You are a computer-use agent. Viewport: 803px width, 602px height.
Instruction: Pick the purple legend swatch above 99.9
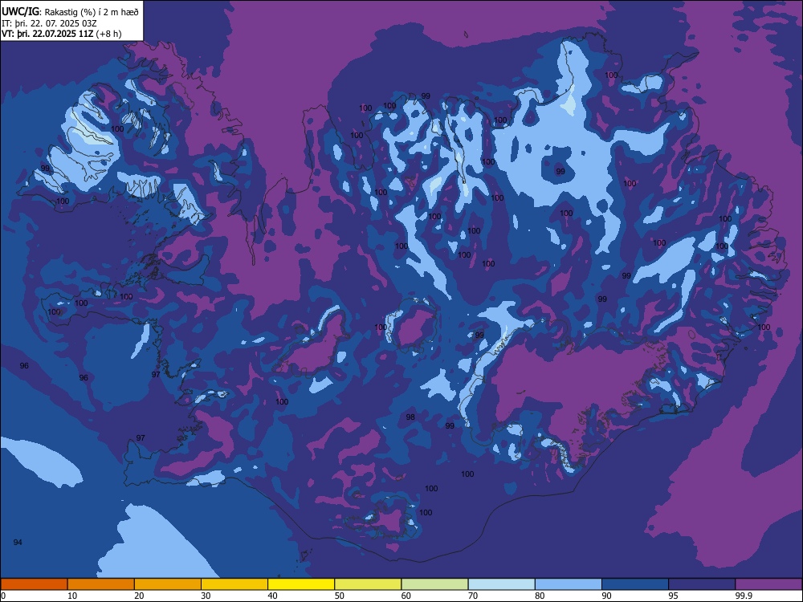click(769, 584)
